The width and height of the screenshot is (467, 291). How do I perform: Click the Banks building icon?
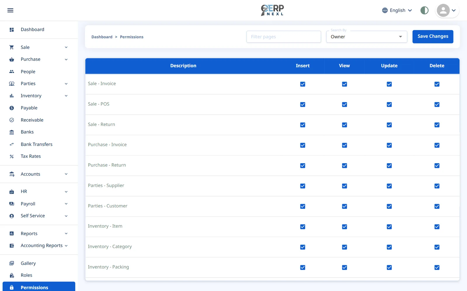coord(12,132)
